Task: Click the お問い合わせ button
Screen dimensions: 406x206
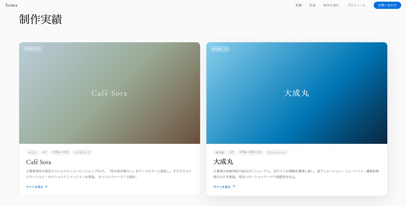Action: (387, 5)
